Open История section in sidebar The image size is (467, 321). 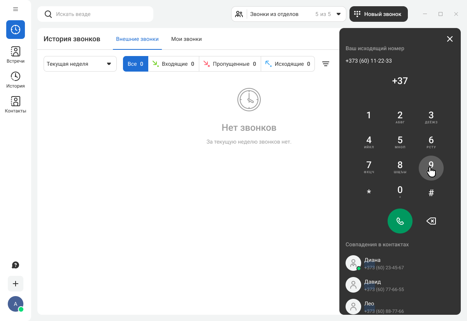[16, 79]
